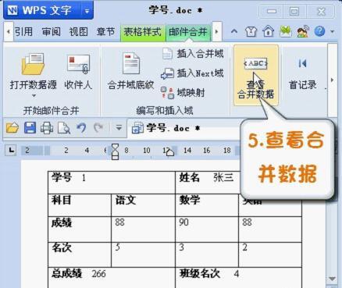The width and height of the screenshot is (342, 288).
Task: Click the ruler right indent marker
Action: coord(170,152)
